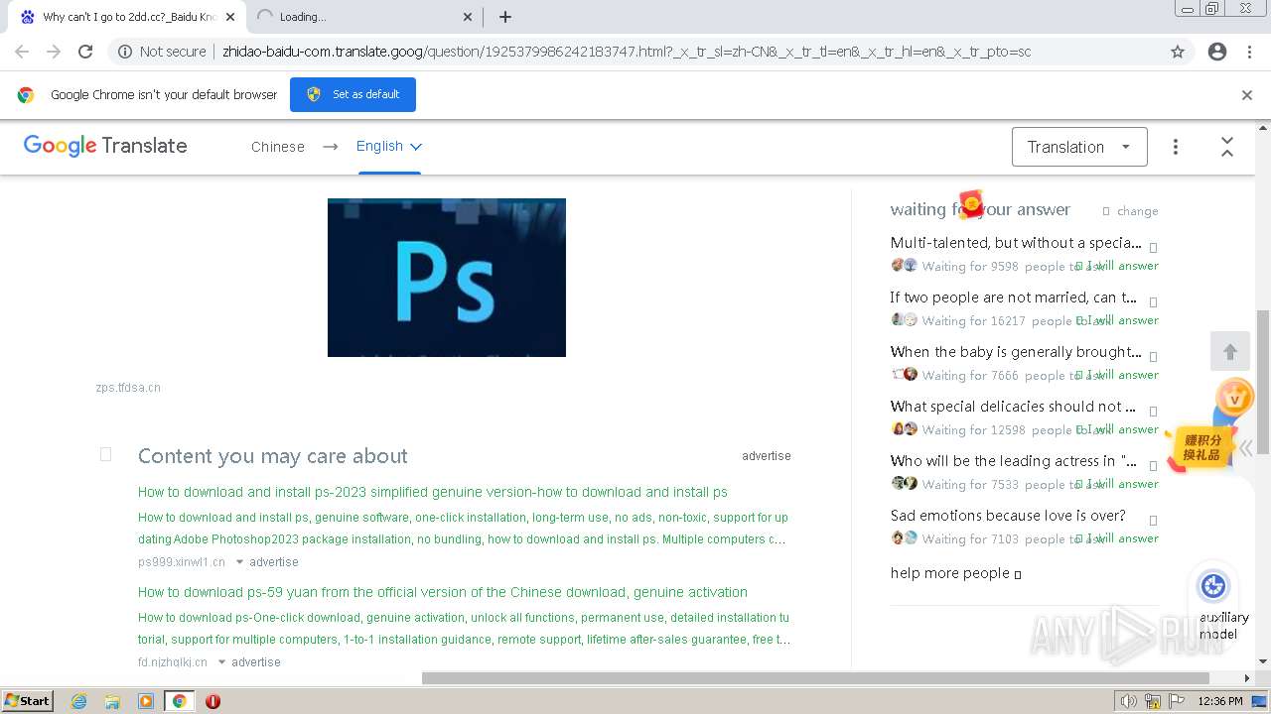Screen dimensions: 1271x714
Task: Select Chinese source language label
Action: pyautogui.click(x=278, y=147)
